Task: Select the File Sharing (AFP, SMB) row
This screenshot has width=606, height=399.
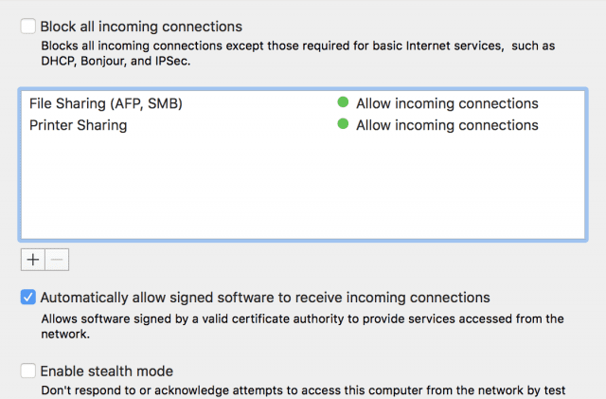Action: [106, 103]
